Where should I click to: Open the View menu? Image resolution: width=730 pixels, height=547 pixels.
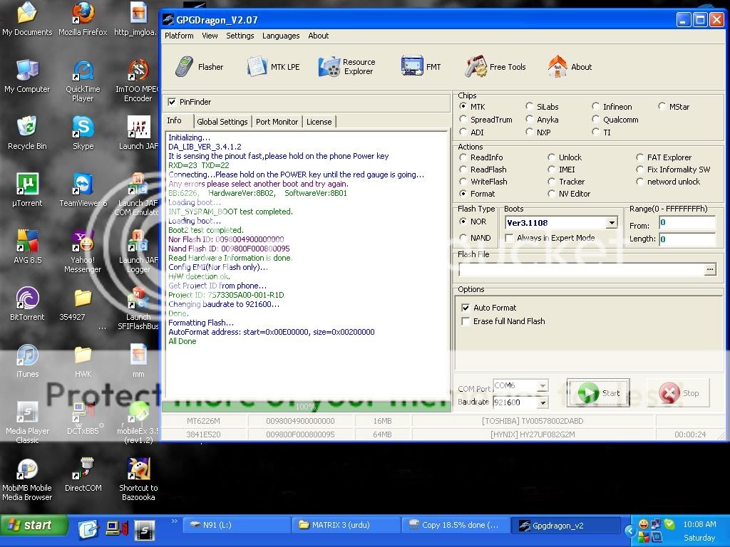(x=210, y=36)
